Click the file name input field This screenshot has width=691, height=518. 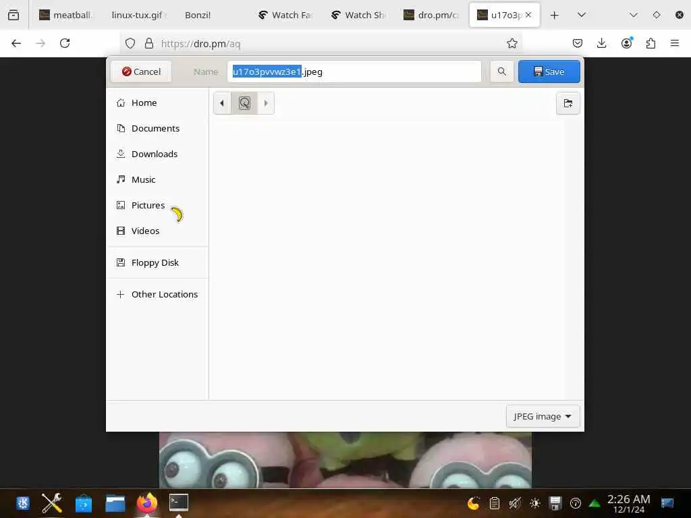pos(354,71)
